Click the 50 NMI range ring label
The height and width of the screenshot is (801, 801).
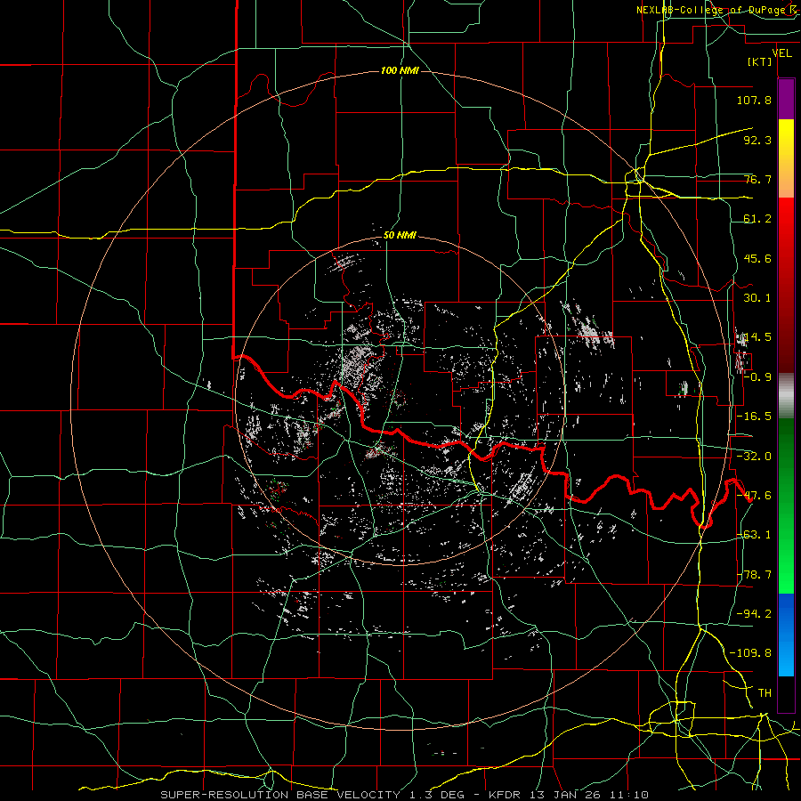[400, 235]
